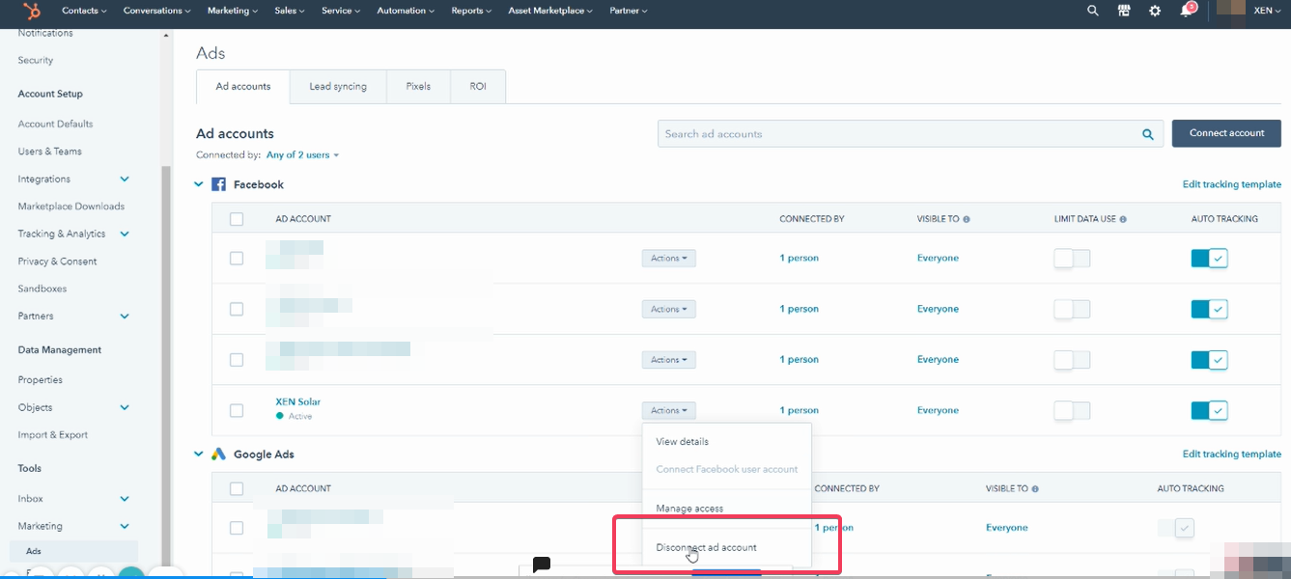Open the search magnifier in top bar
The width and height of the screenshot is (1291, 579).
1093,11
